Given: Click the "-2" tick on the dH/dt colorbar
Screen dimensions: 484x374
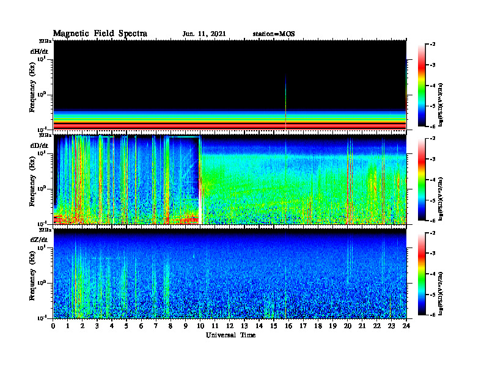Looking at the screenshot, I should coord(433,45).
